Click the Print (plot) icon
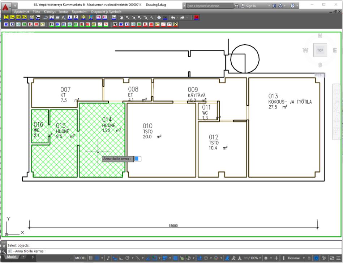Image resolution: width=343 pixels, height=263 pixels. click(159, 17)
